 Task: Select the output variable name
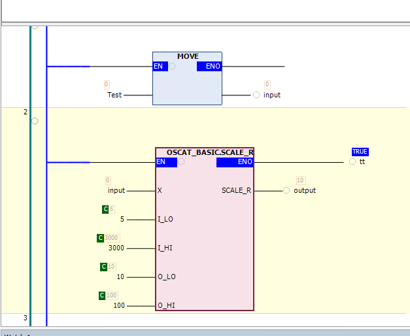click(304, 190)
